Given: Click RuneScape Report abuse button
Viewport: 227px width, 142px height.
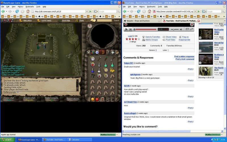Looking at the screenshot, I should point(73,99).
